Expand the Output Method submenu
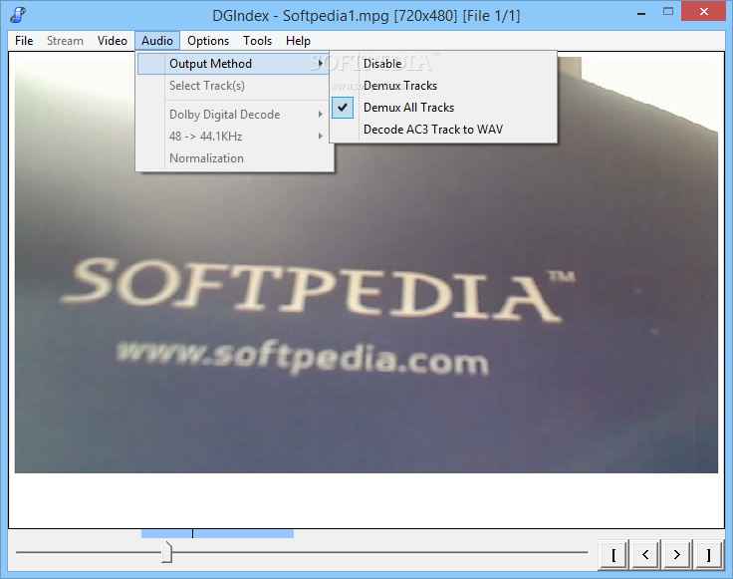Screen dimensions: 733x579 [235, 64]
